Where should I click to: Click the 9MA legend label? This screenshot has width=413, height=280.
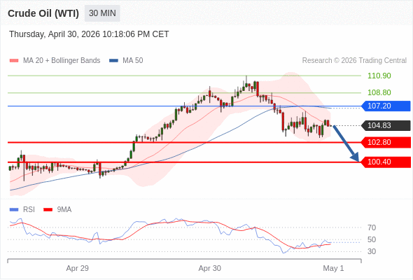64,210
